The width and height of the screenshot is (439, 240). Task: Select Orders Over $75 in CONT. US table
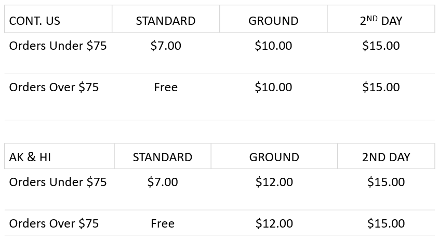(x=54, y=87)
